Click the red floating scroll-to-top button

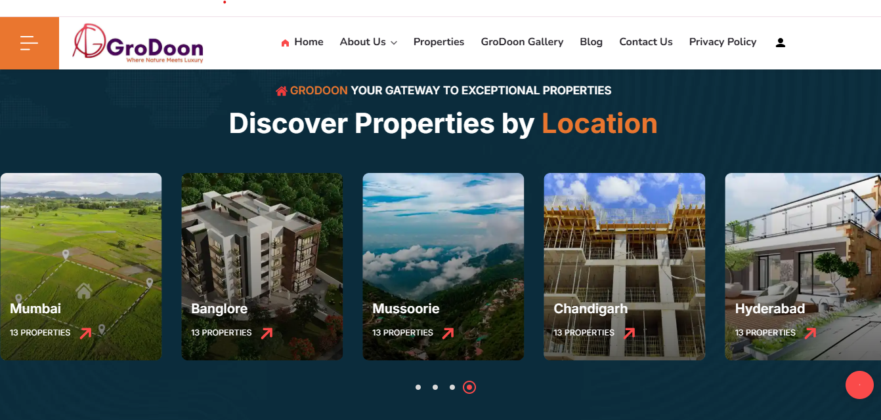[x=859, y=385]
